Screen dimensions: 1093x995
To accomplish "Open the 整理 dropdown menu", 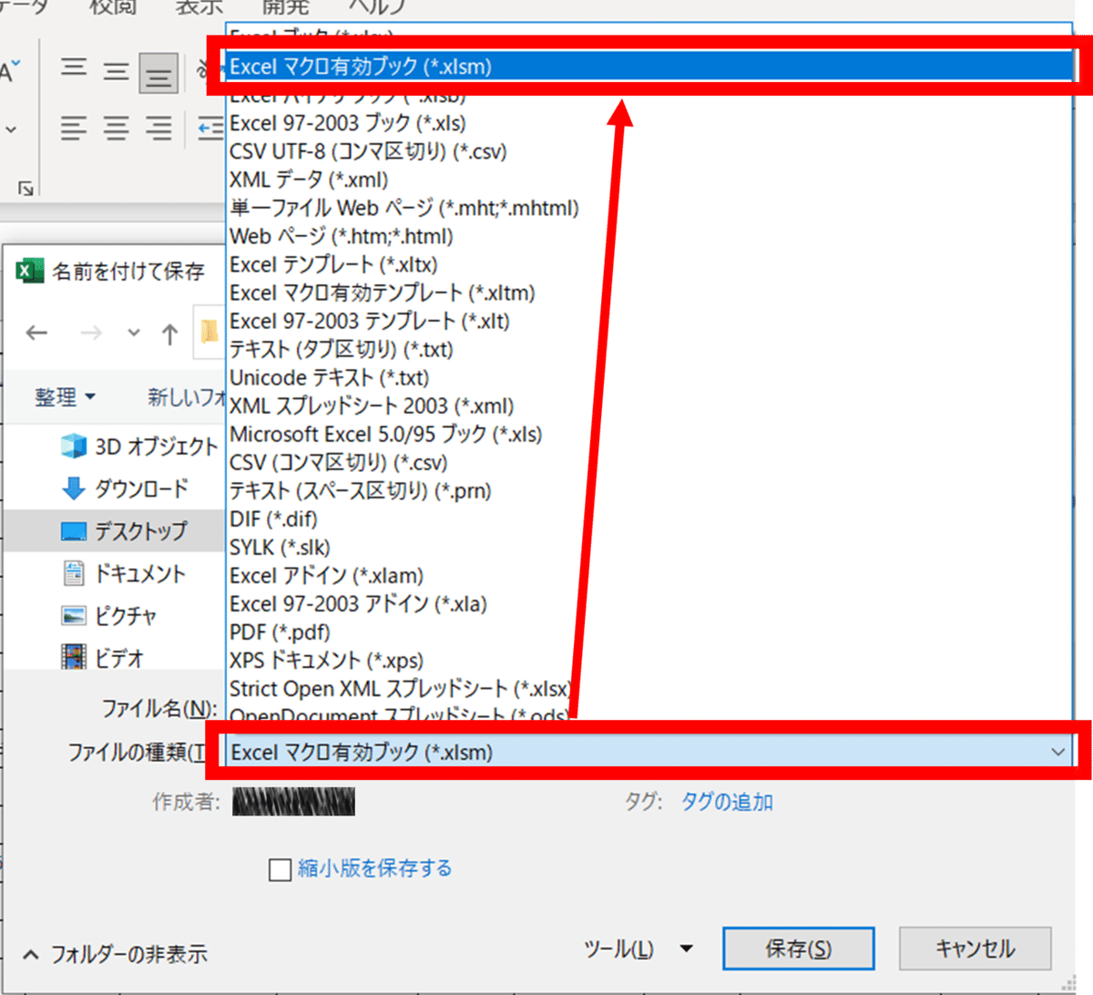I will coord(65,397).
